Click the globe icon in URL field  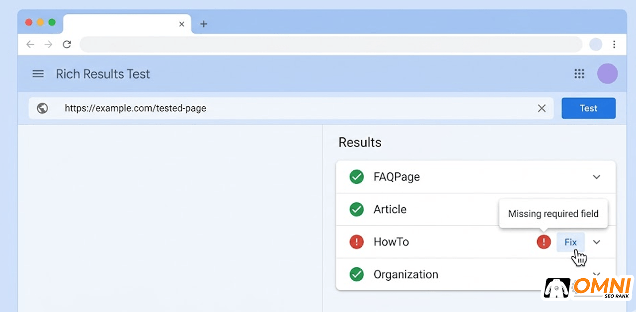[42, 108]
